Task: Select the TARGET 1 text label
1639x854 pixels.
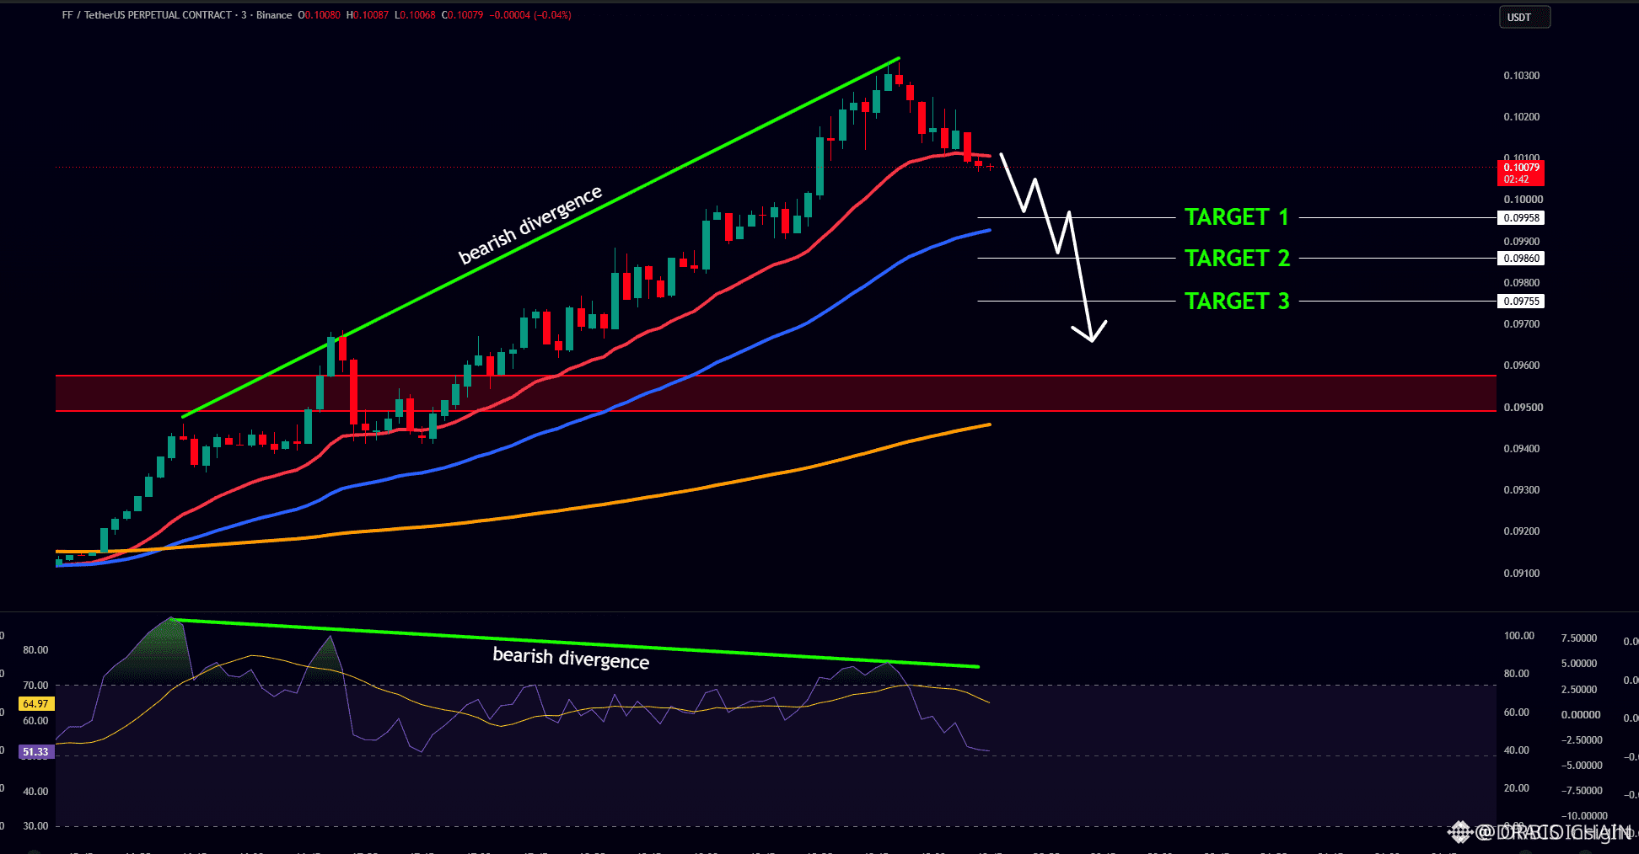Action: point(1237,217)
